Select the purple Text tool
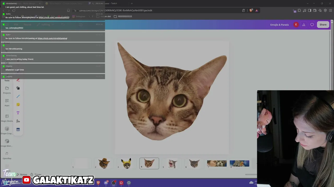The image size is (334, 187). point(18,113)
